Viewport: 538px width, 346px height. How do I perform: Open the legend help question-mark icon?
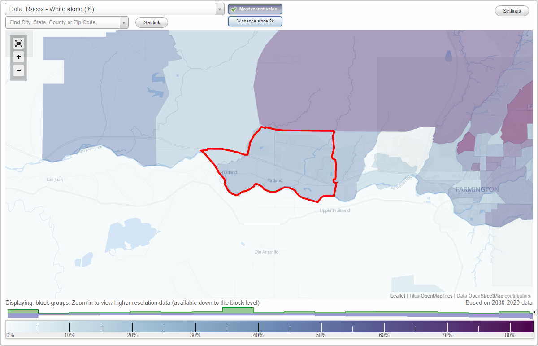(x=534, y=313)
